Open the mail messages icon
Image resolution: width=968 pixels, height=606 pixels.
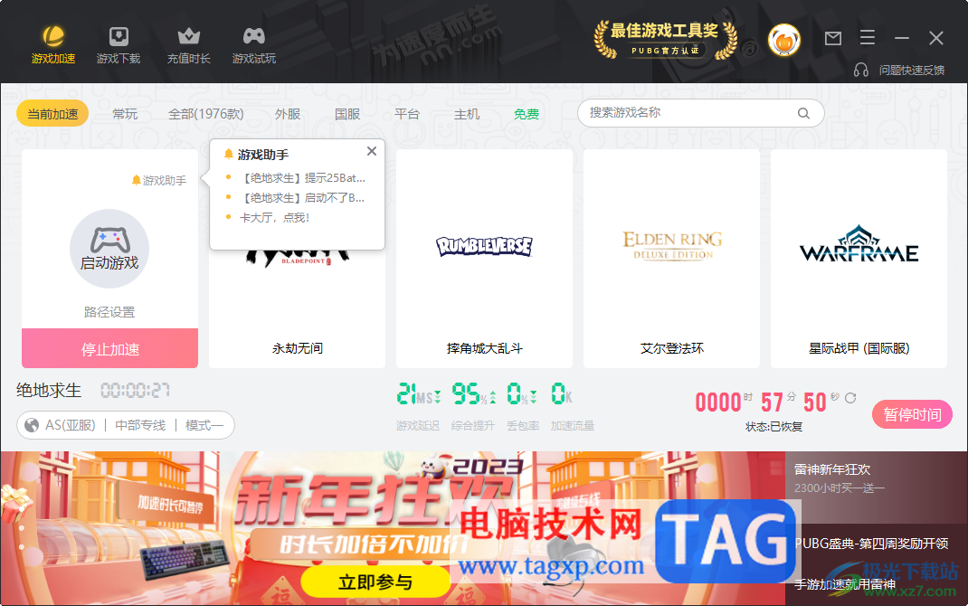833,38
